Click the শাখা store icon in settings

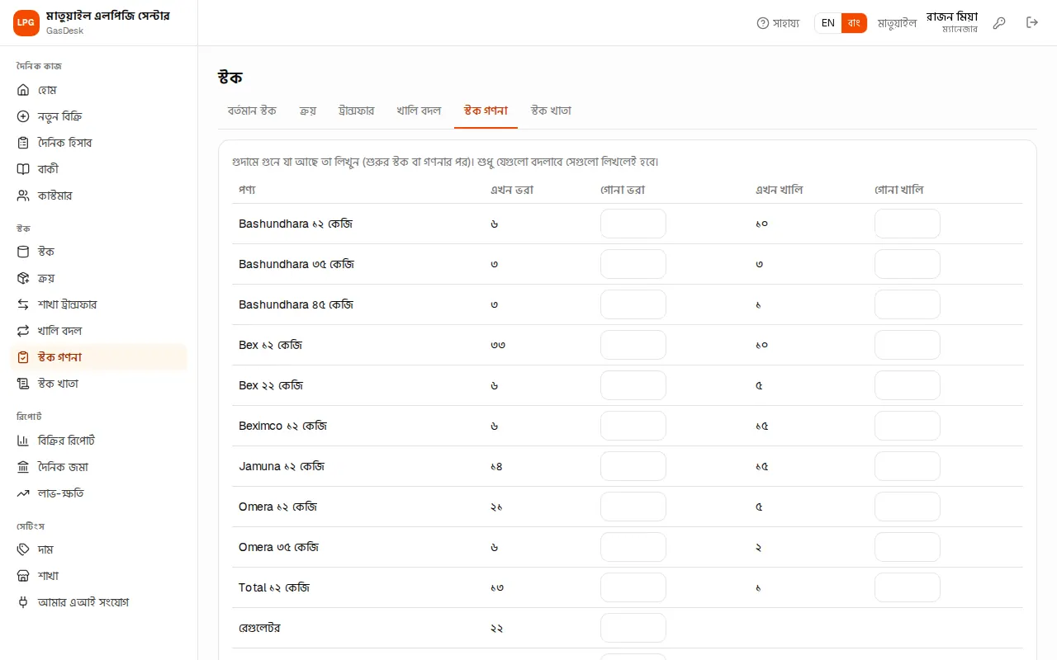(23, 576)
